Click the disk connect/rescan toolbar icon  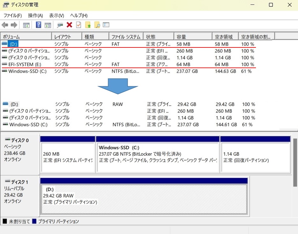[60, 25]
